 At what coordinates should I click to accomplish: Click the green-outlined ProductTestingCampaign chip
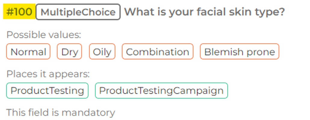[x=161, y=91]
